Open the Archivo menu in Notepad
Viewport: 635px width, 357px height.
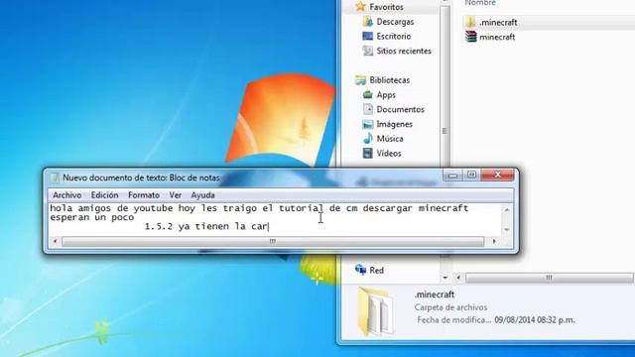click(66, 195)
